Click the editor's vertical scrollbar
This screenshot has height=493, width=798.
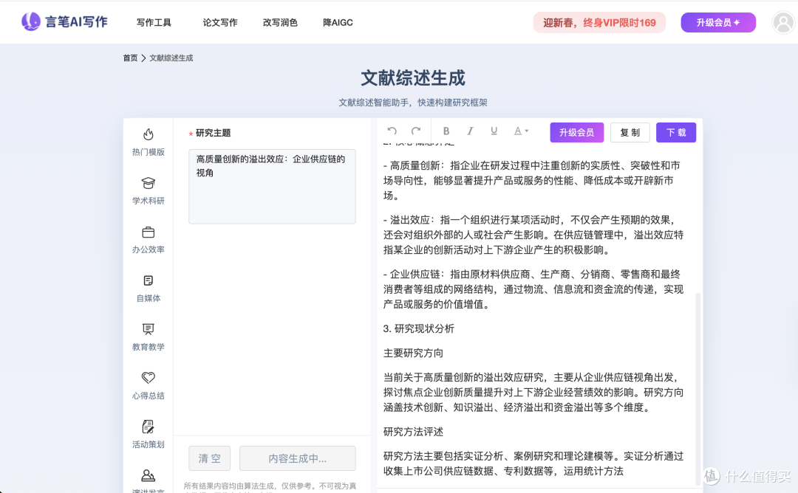(698, 389)
